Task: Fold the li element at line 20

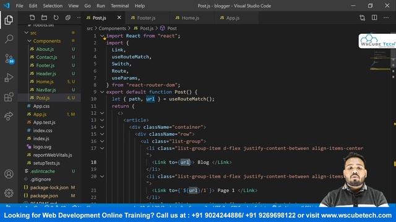Action: point(102,176)
